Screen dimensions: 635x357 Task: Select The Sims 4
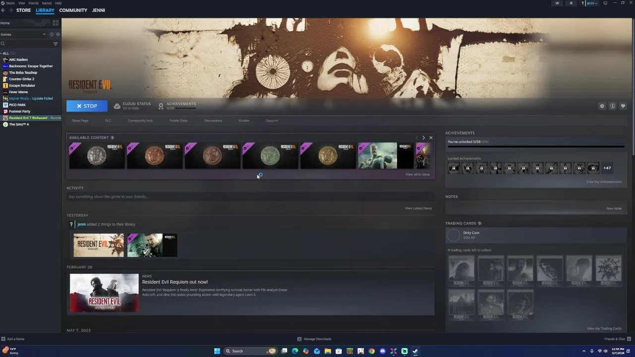19,124
